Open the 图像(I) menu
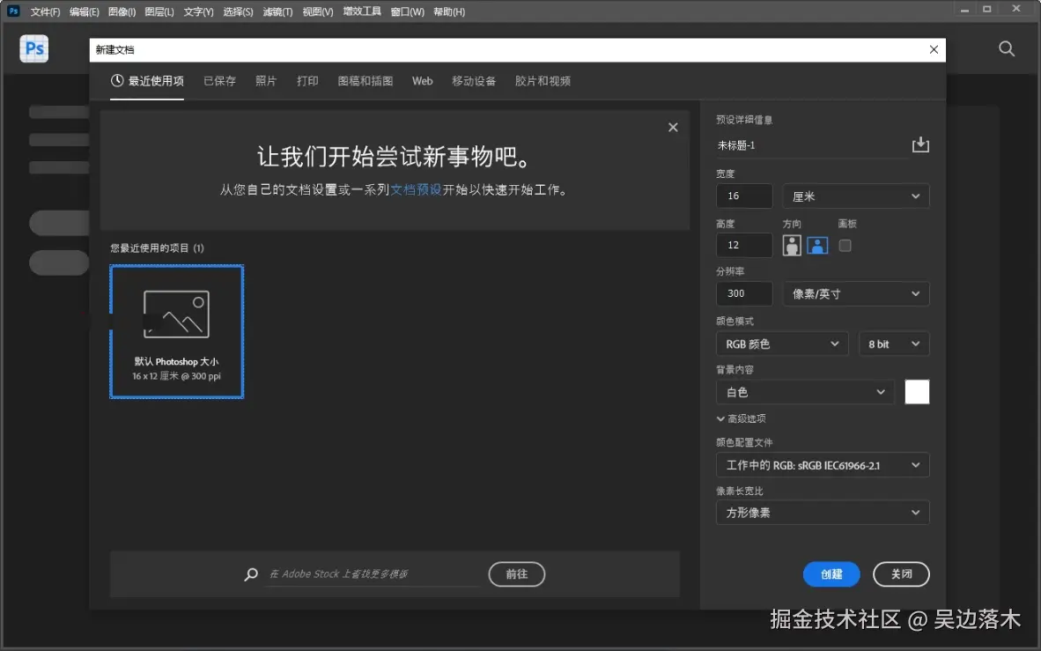The width and height of the screenshot is (1041, 651). (x=122, y=11)
